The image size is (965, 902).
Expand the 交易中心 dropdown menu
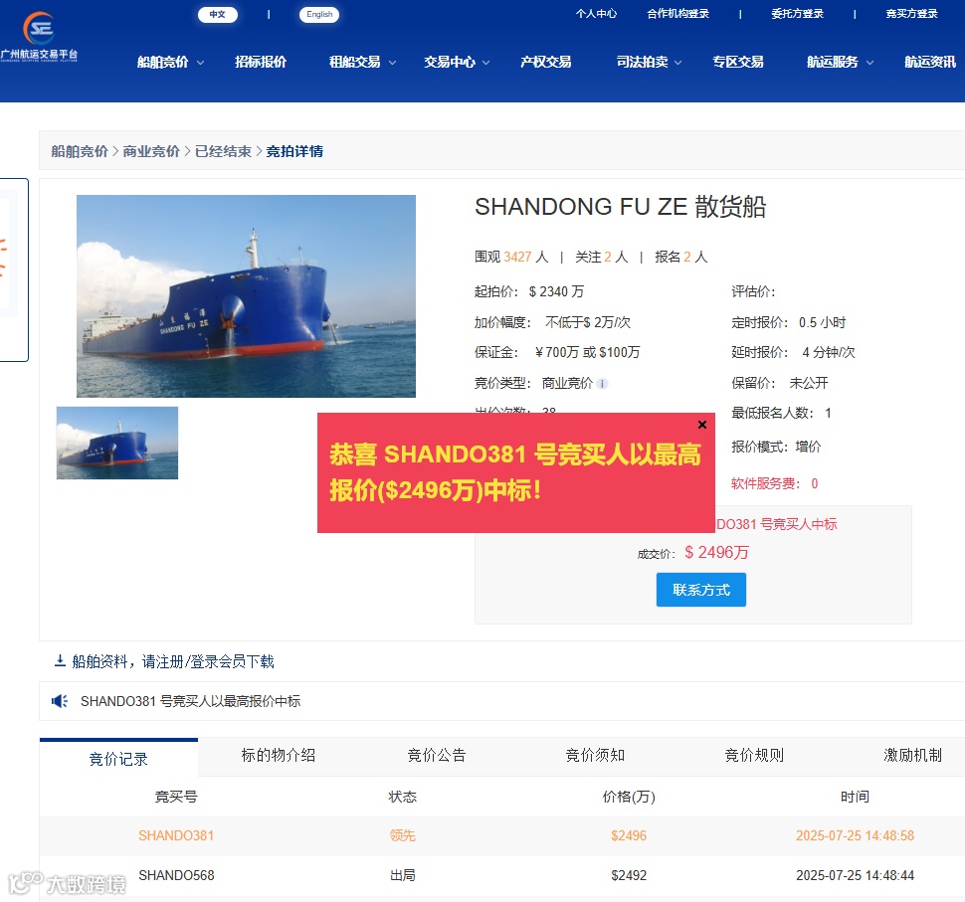457,62
